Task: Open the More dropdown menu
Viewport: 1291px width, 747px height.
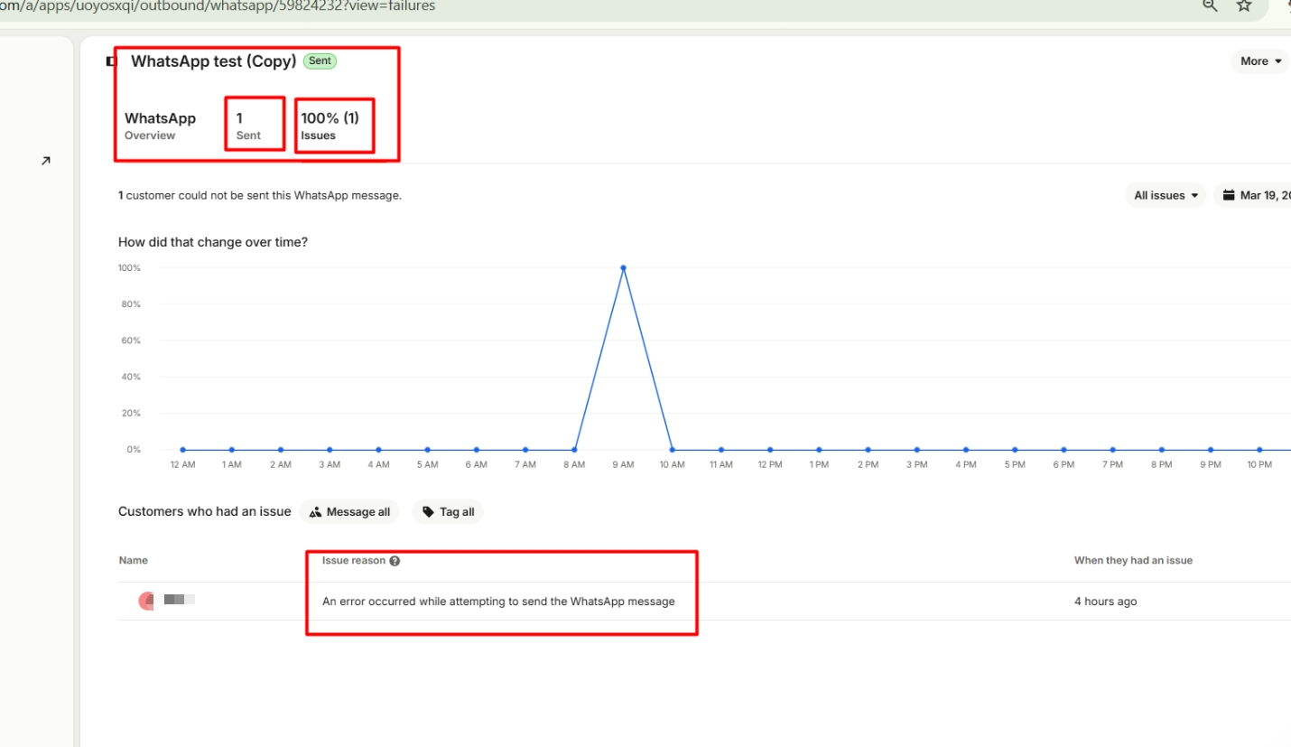Action: click(1260, 61)
